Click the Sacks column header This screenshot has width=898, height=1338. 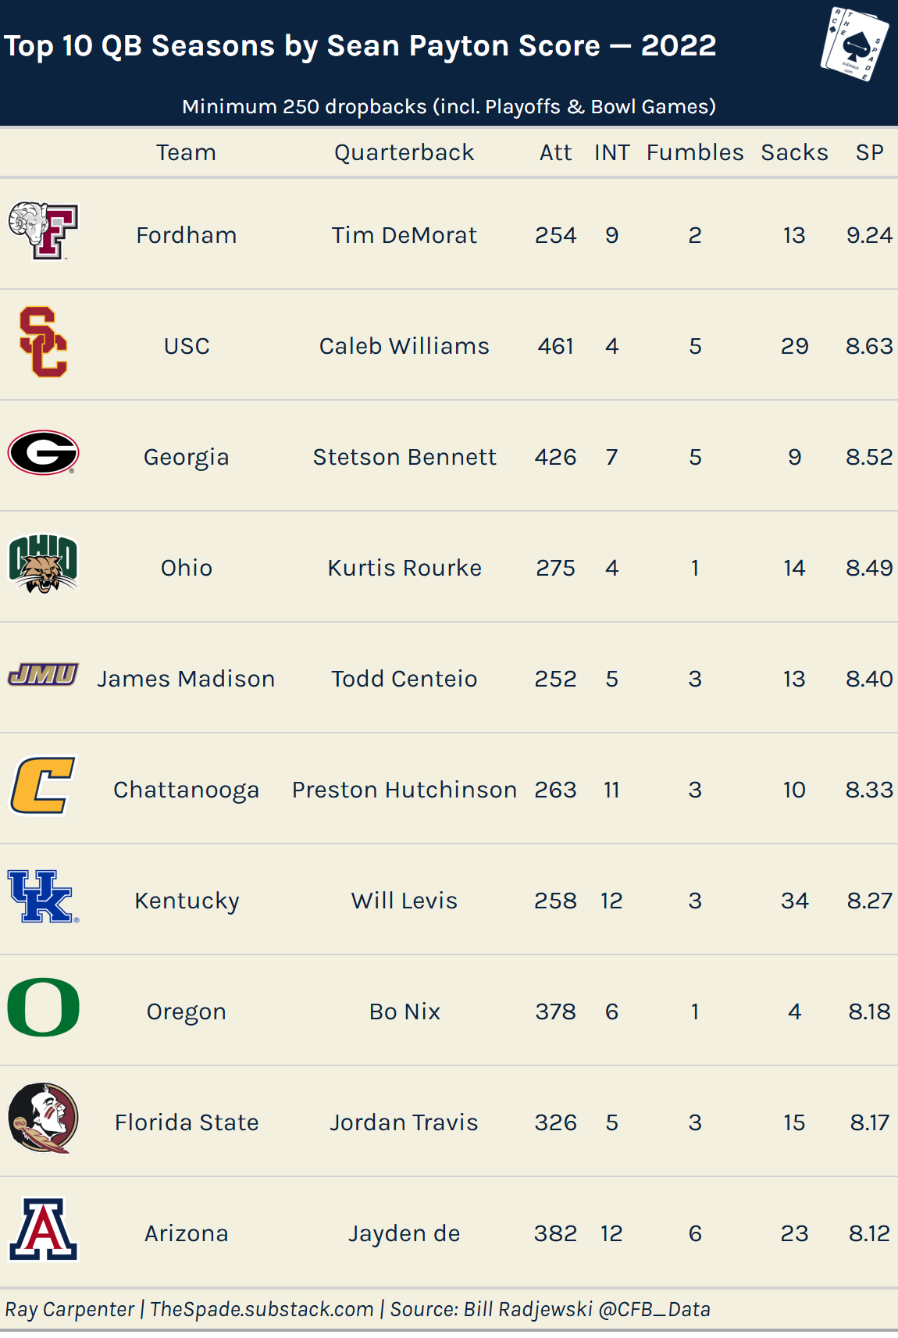pos(794,152)
